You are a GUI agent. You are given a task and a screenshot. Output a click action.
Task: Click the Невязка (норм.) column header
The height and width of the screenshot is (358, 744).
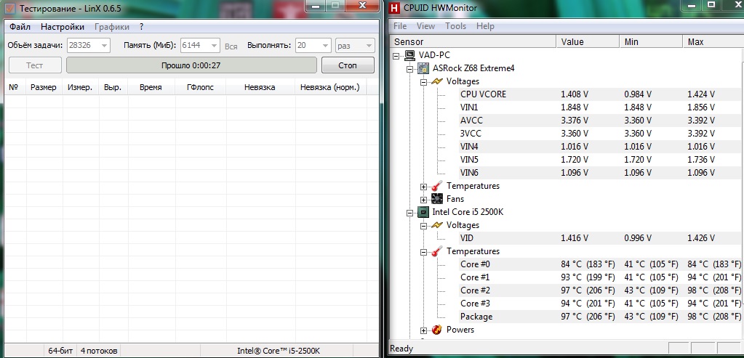click(329, 88)
